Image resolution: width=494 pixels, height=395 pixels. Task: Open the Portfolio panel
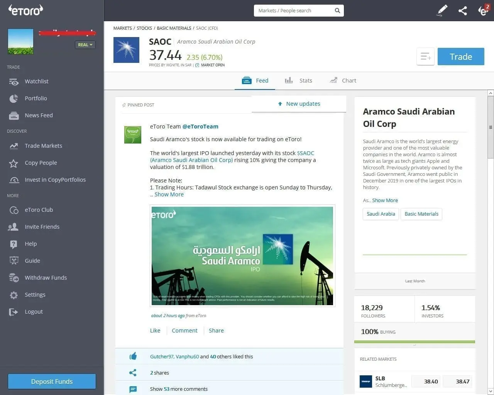pos(36,98)
